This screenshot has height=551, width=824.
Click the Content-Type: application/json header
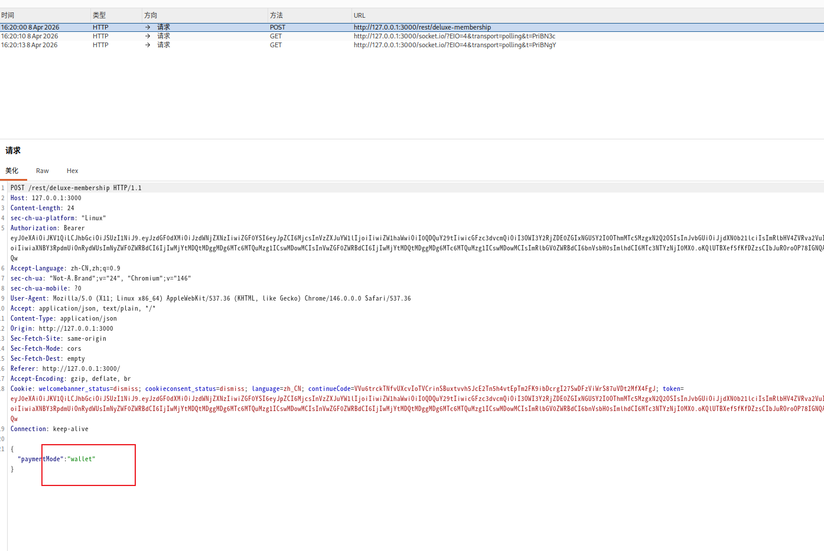click(64, 318)
